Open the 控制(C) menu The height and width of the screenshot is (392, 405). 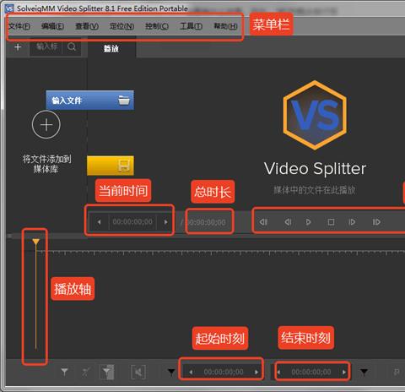157,26
